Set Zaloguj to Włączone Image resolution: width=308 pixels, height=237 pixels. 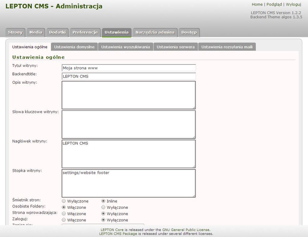click(64, 220)
